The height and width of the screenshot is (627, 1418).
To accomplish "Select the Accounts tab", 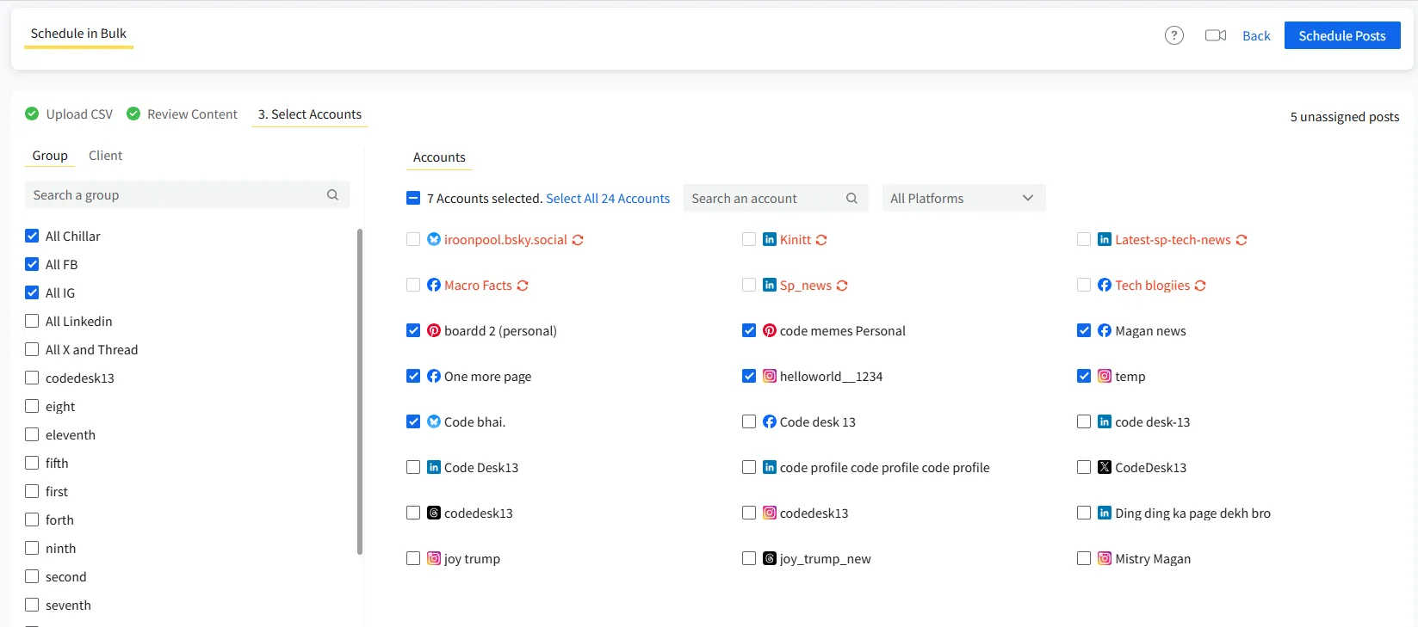I will point(439,157).
